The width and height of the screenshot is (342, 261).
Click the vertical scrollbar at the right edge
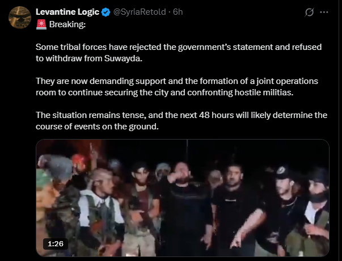pos(340,130)
